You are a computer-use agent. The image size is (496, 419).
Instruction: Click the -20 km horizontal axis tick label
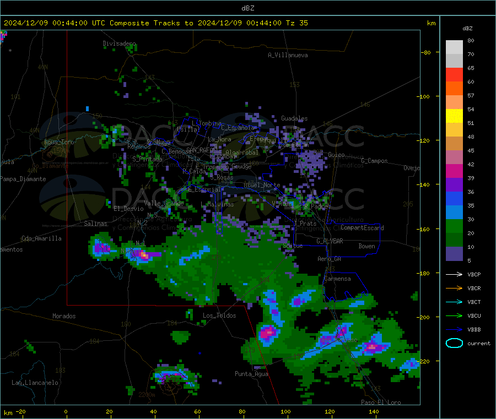(20, 412)
